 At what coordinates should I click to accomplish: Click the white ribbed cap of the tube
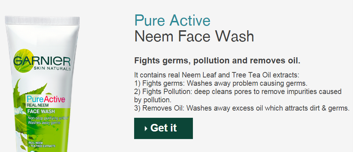[42, 20]
